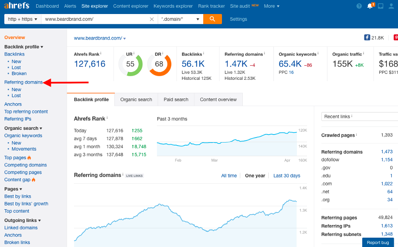This screenshot has width=398, height=247.
Task: Open the *.domain/* mode dropdown
Action: pos(180,19)
